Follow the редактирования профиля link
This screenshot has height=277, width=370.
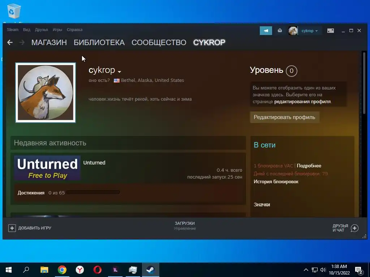(x=302, y=101)
